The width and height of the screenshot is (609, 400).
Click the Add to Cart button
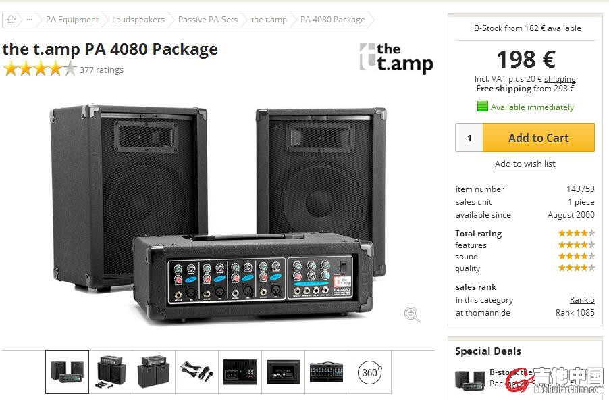(x=538, y=138)
